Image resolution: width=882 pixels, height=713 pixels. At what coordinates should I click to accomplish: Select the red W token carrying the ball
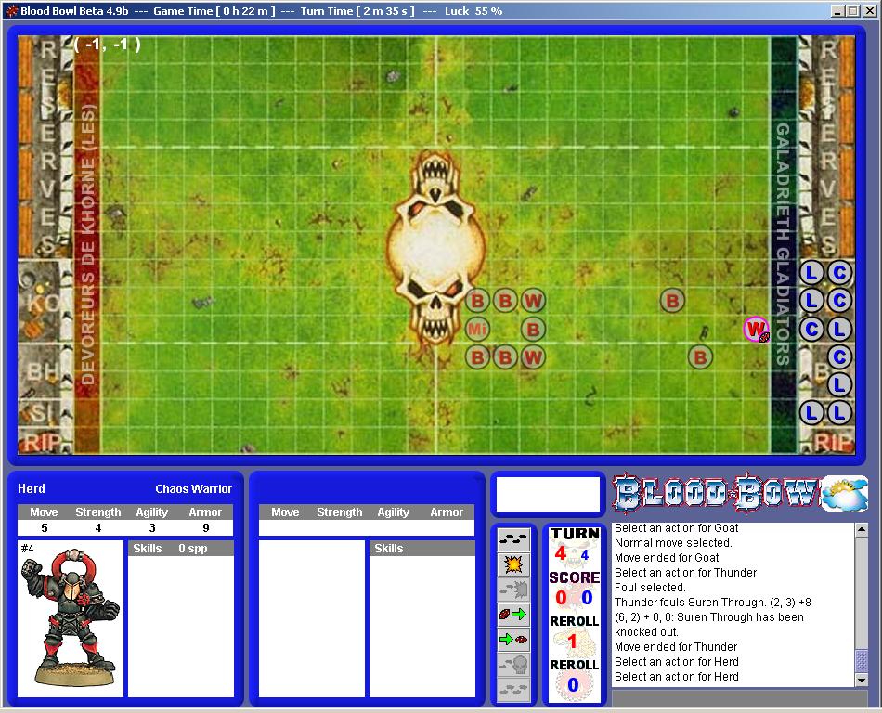tap(756, 329)
